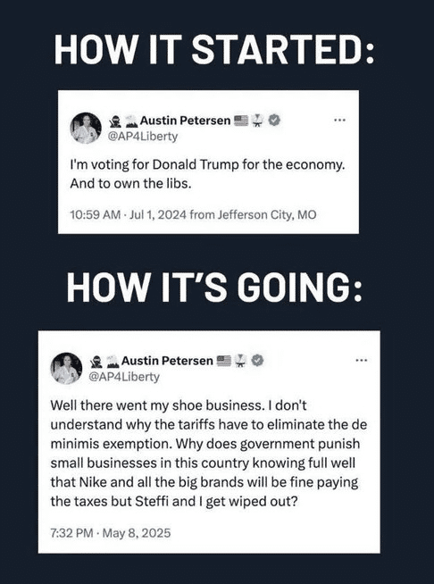Screen dimensions: 434x584
Task: Click the HOW IT'S GOING heading
Action: point(214,289)
